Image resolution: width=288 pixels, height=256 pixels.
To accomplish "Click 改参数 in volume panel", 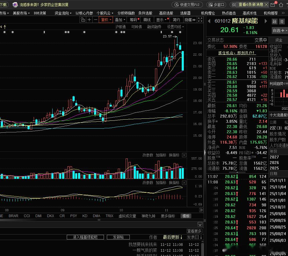I will point(148,155).
